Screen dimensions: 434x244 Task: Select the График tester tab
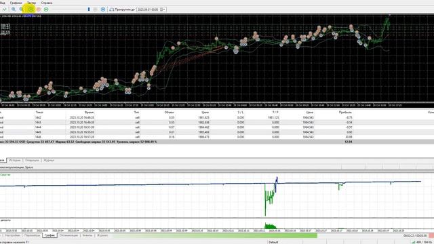[x=50, y=235]
